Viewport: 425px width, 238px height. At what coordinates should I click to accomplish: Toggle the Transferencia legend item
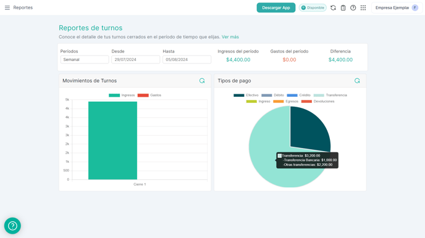click(330, 95)
